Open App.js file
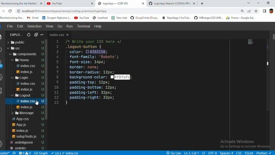The height and width of the screenshot is (155, 275). point(21,124)
